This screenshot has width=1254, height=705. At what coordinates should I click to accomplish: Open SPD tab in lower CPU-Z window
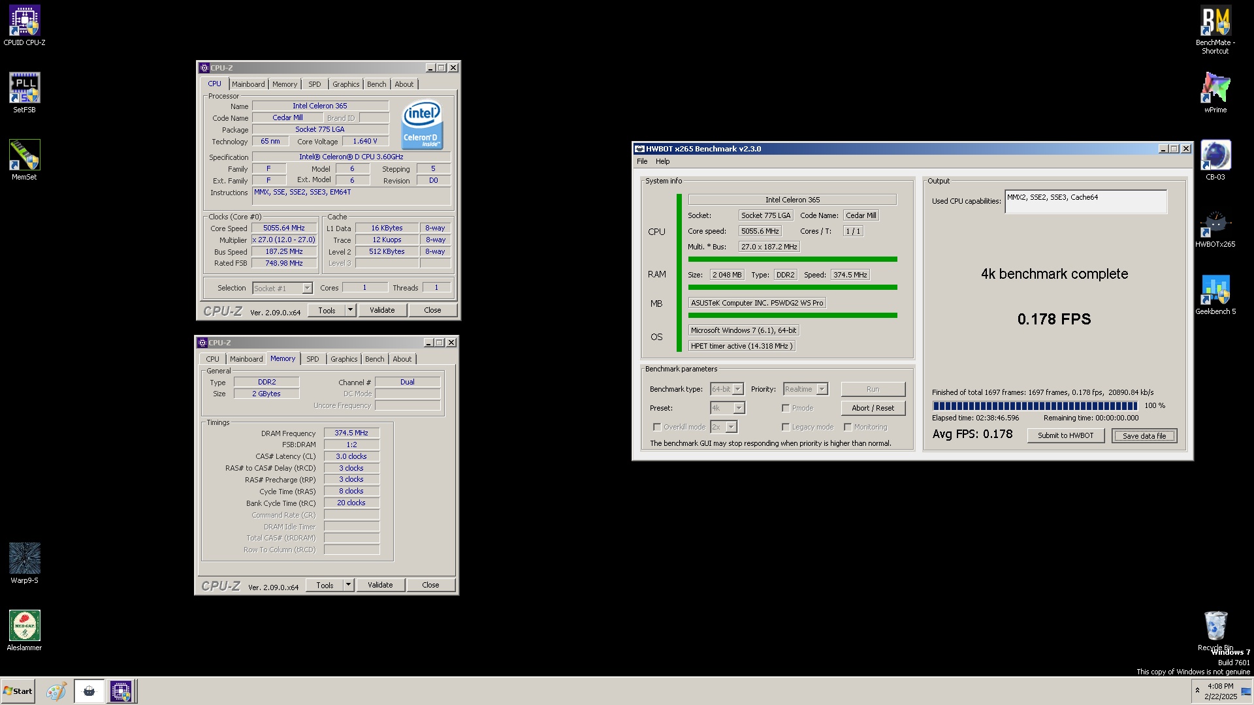[313, 359]
